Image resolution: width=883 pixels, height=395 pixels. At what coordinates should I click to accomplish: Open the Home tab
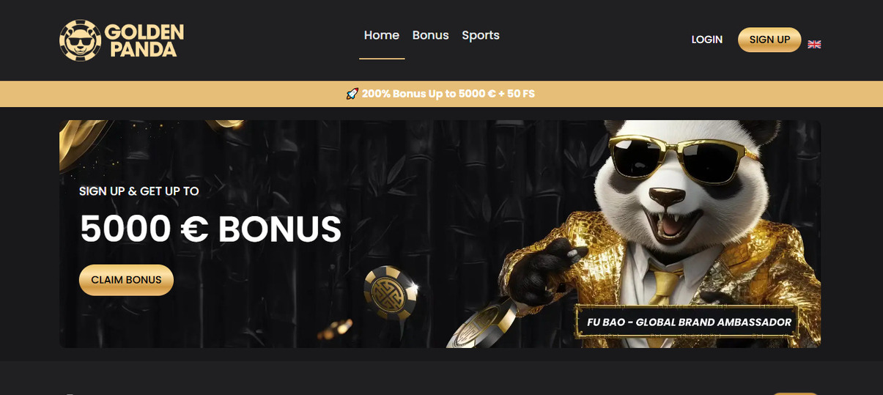[x=382, y=35]
